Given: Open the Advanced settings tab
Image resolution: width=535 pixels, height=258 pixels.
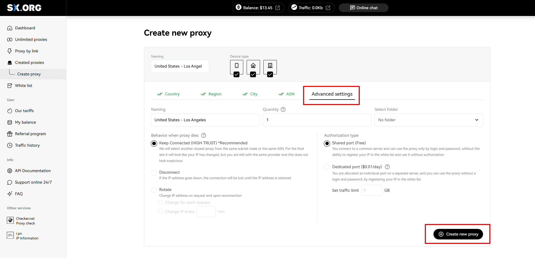Looking at the screenshot, I should coord(332,94).
